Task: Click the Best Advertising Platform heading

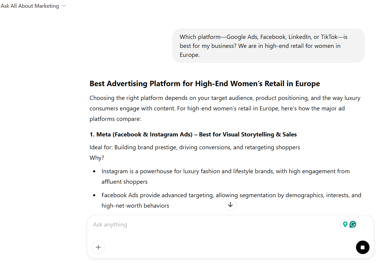Action: [205, 83]
